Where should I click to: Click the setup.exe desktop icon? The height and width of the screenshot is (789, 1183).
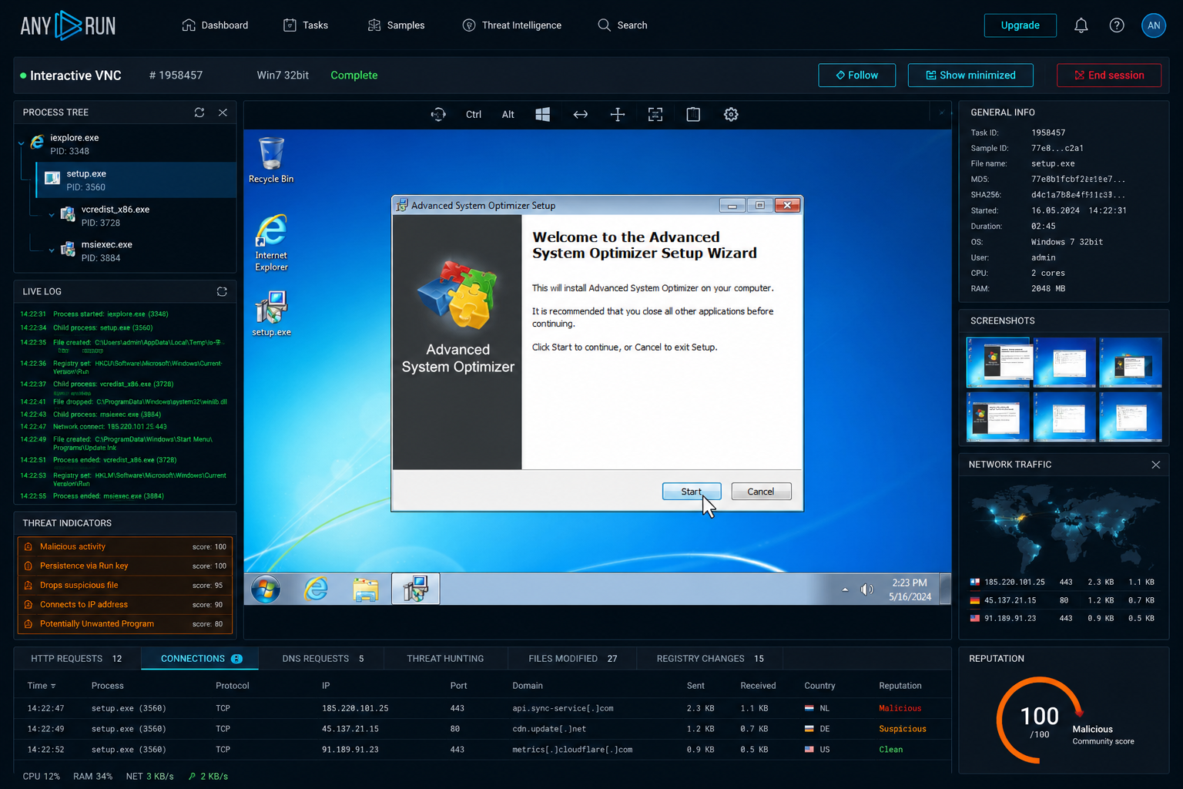tap(271, 314)
